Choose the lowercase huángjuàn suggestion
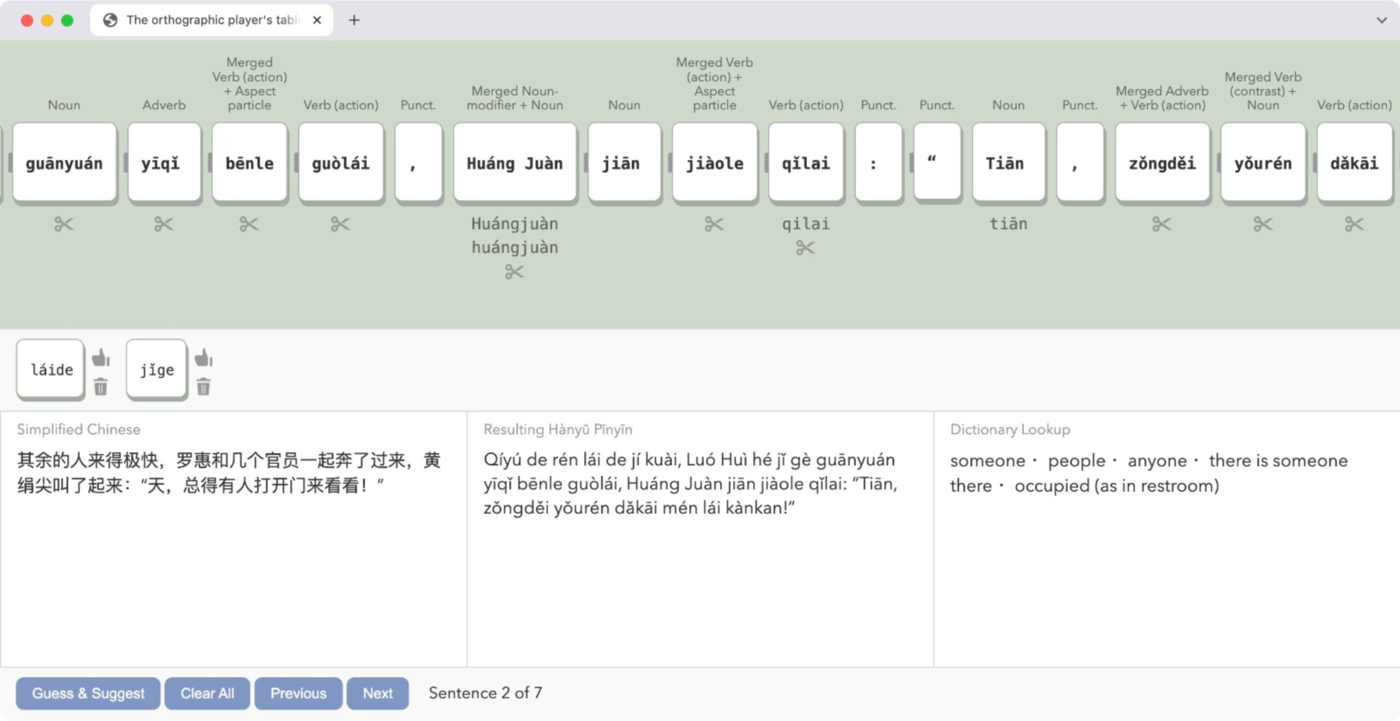This screenshot has height=721, width=1400. coord(515,247)
